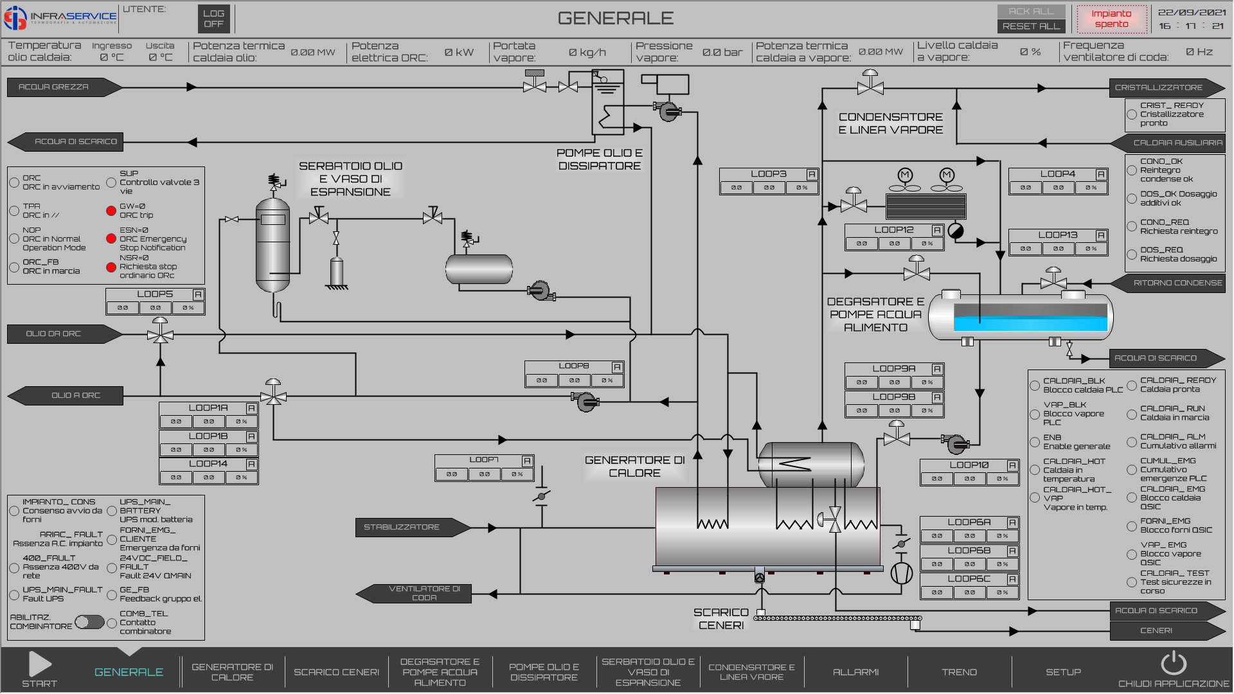Viewport: 1234px width, 694px height.
Task: Click the tail fan blower icon
Action: coord(901,573)
